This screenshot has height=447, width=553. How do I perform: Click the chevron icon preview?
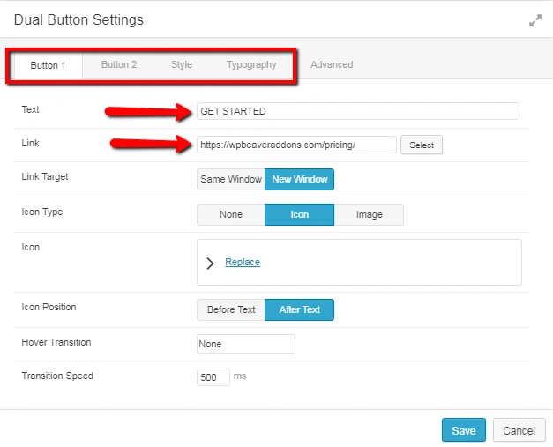pos(210,263)
